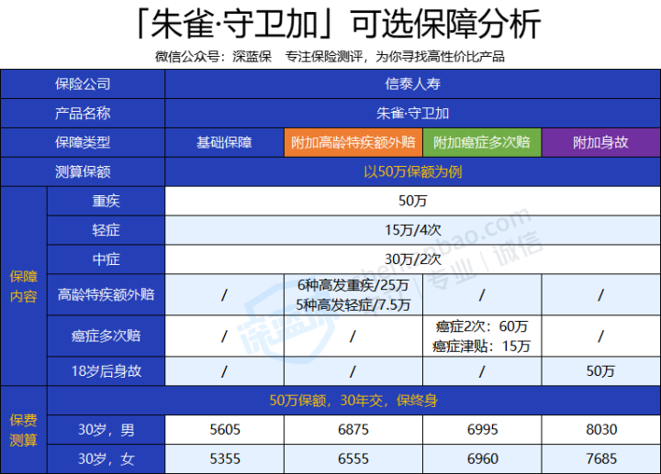The height and width of the screenshot is (474, 661).
Task: Click the 以50万保额为例 cell
Action: (x=413, y=171)
